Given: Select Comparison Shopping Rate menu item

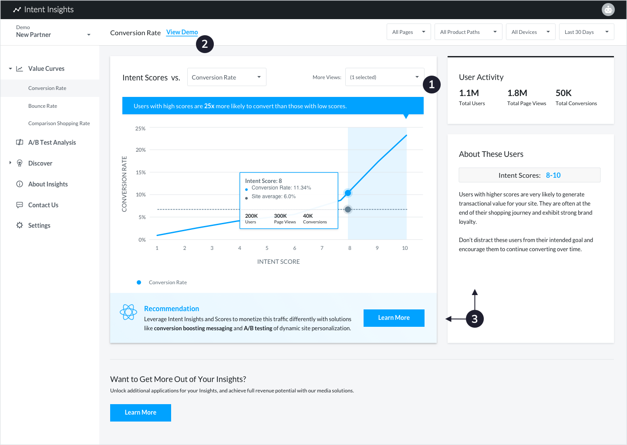Looking at the screenshot, I should 59,123.
